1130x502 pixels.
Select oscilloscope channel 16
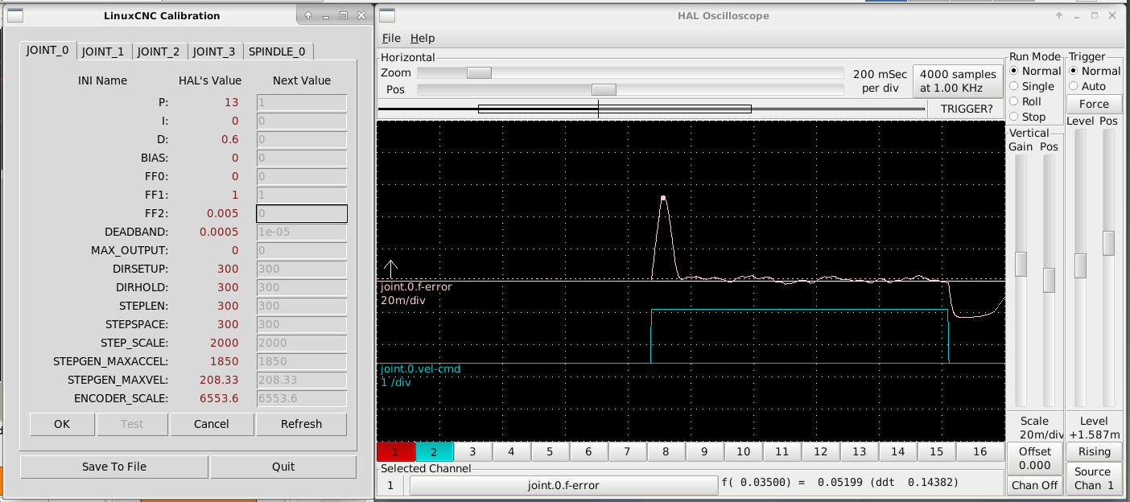979,451
